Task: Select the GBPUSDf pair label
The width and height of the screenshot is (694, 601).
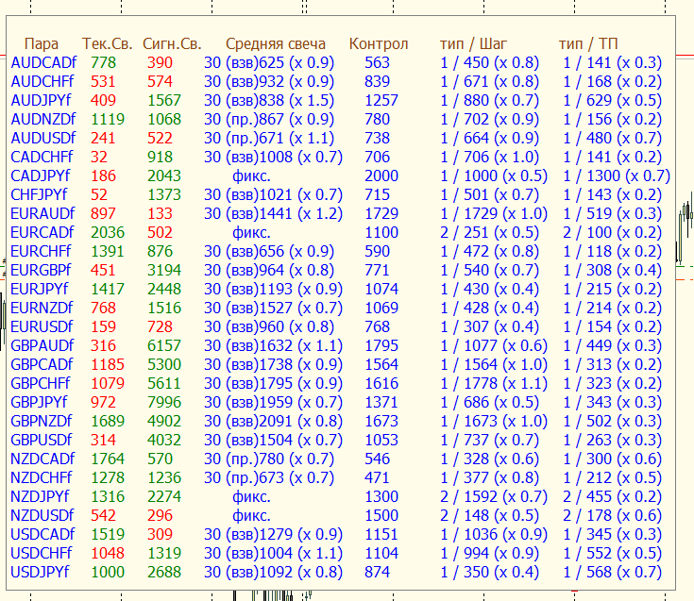Action: click(42, 440)
